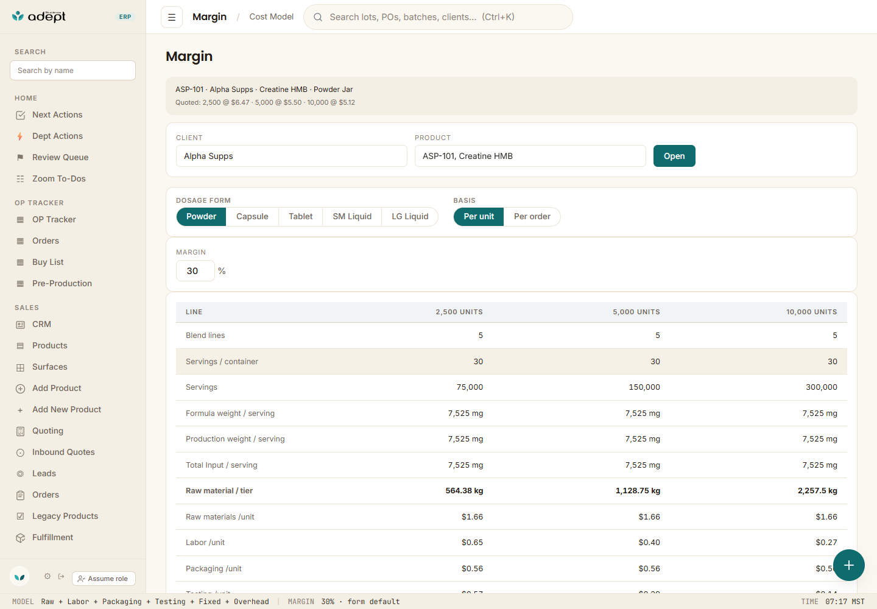Click the floating plus action button

849,565
